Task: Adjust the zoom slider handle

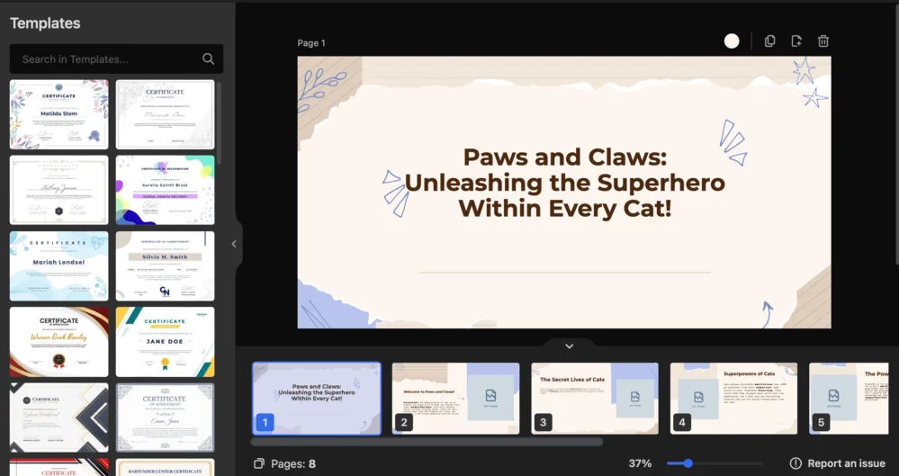Action: pos(688,463)
